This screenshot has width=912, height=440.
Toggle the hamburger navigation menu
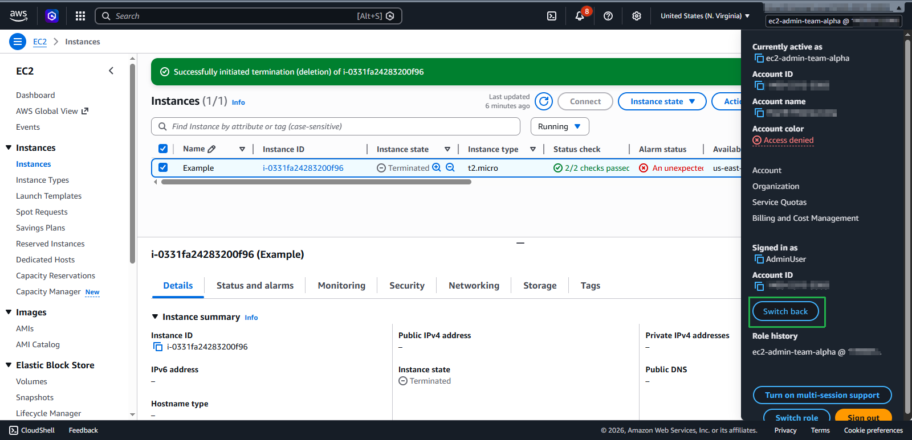click(18, 42)
